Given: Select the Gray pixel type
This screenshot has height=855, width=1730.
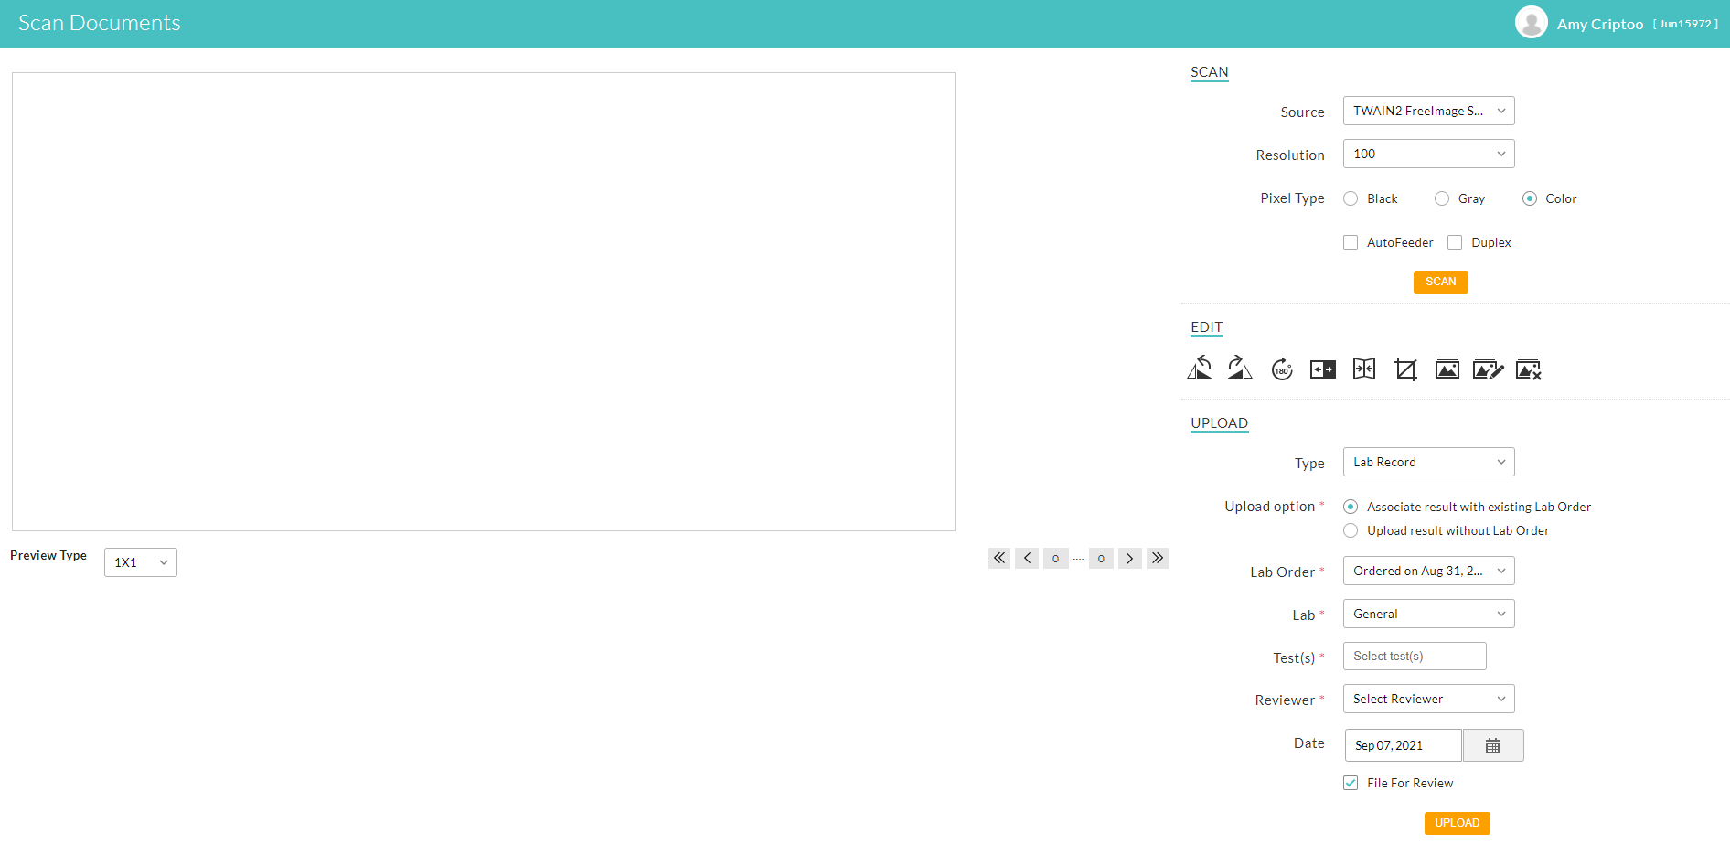Looking at the screenshot, I should click(x=1442, y=198).
